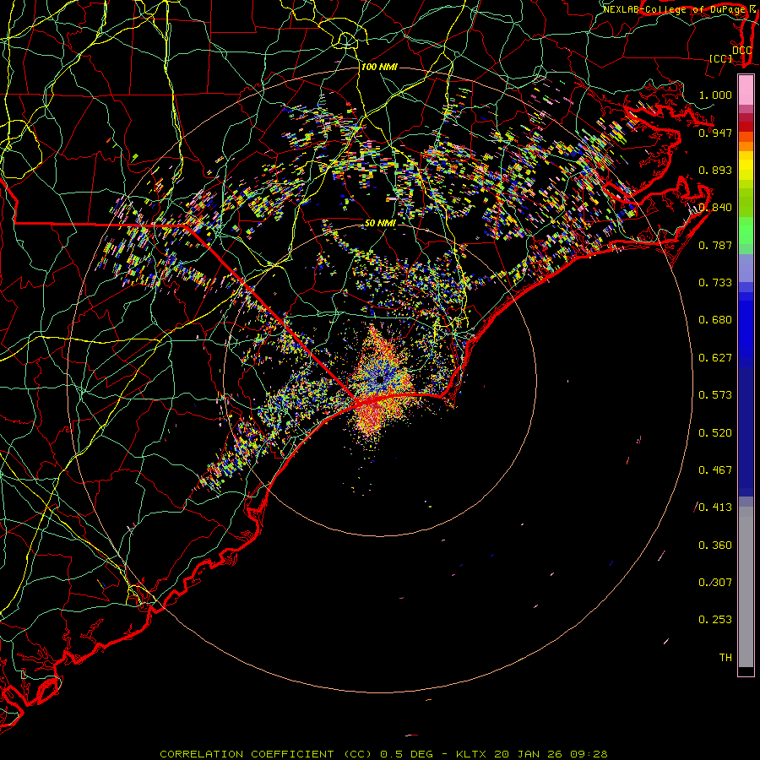
Task: Select the 0.947 scale value
Action: (715, 133)
